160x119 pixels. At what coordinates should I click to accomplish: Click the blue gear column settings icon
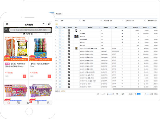(x=57, y=27)
